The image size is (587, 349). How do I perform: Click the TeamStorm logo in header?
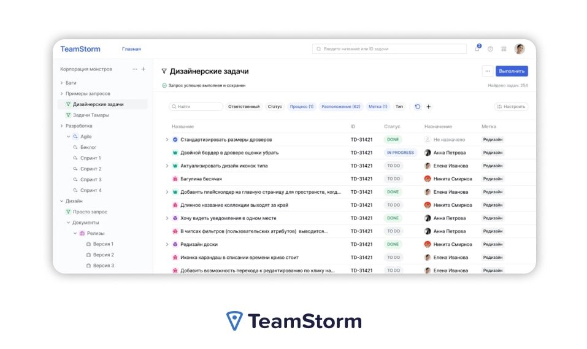pos(80,49)
